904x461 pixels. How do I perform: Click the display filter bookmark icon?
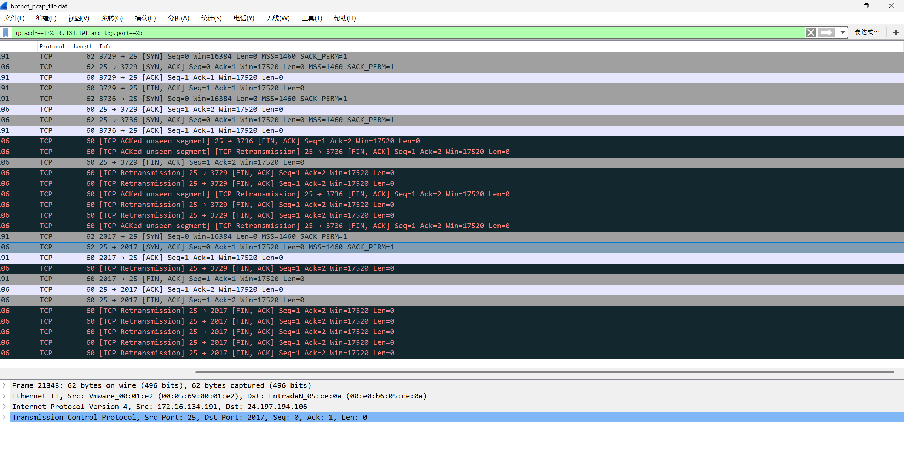[6, 32]
